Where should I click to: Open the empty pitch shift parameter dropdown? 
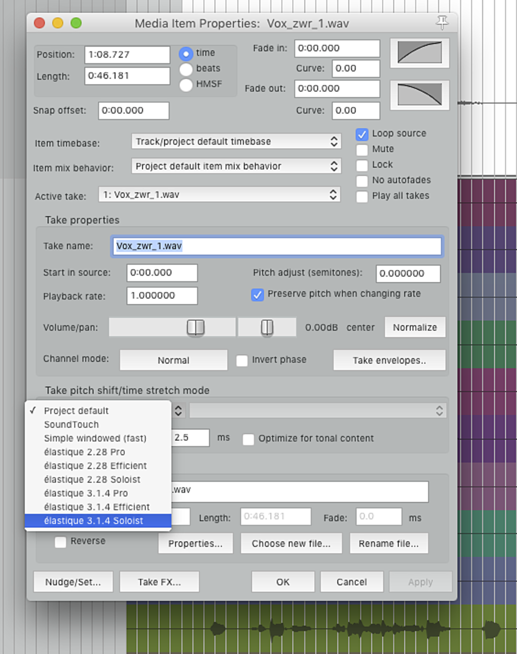click(x=318, y=411)
